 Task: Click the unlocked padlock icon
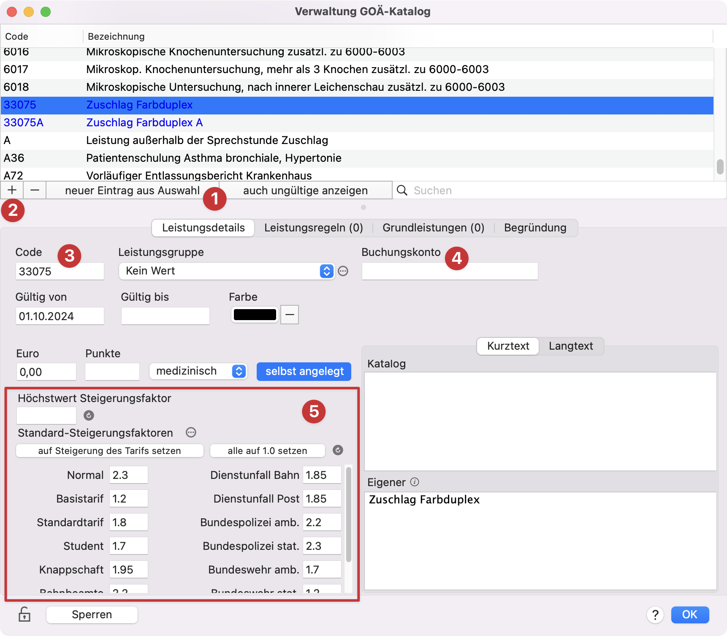tap(24, 614)
